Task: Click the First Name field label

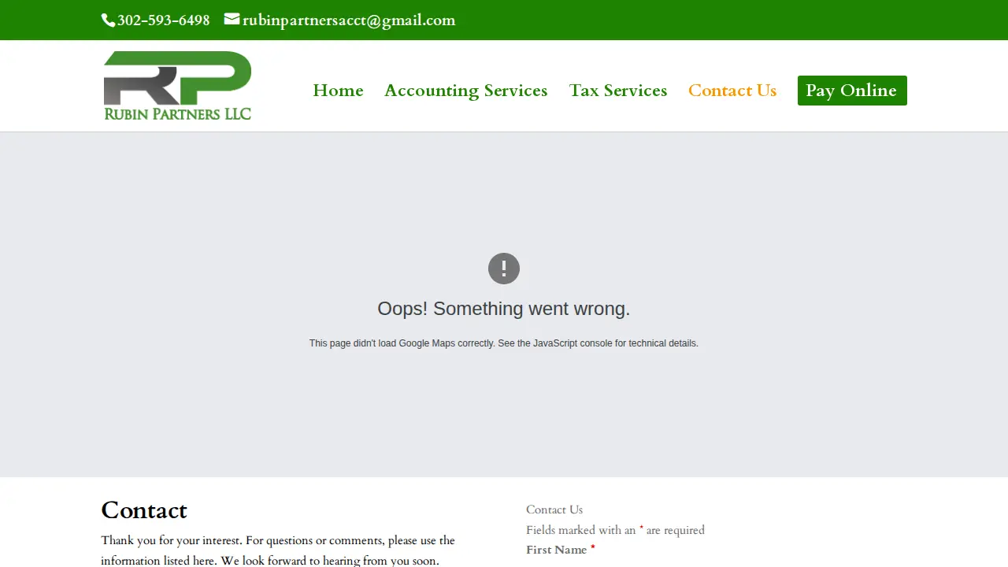Action: (561, 550)
